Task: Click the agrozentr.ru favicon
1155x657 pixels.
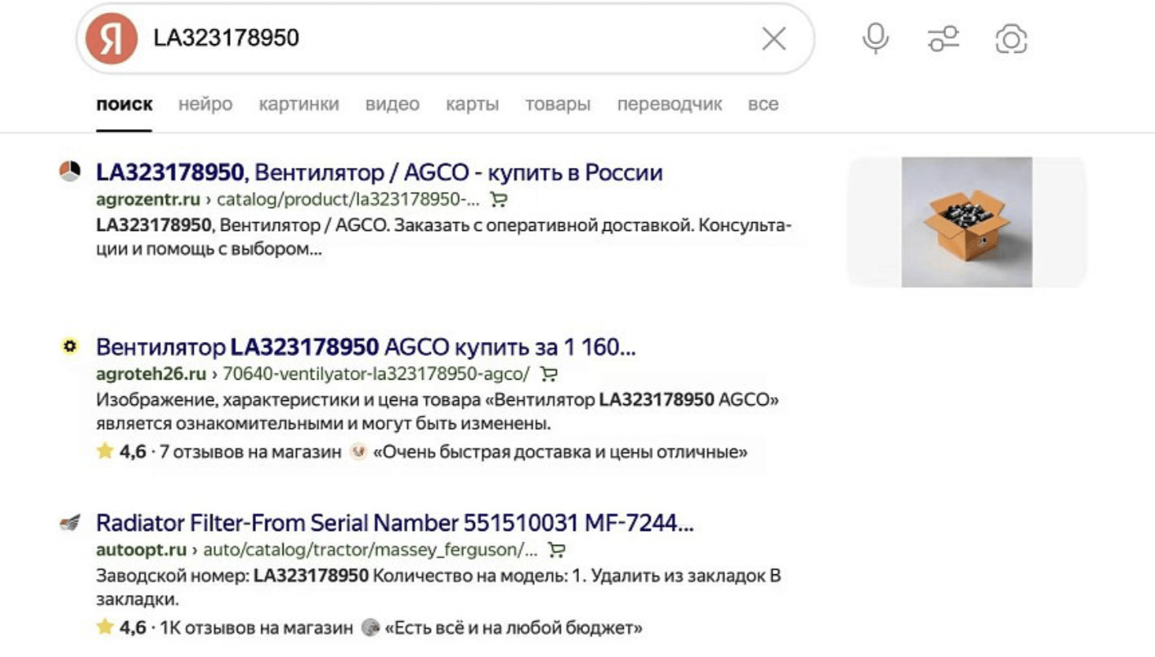Action: (x=70, y=171)
